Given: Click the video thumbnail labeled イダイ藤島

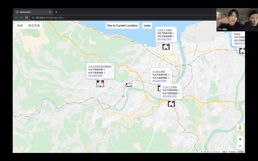Looking at the screenshot, I should [x=237, y=20].
